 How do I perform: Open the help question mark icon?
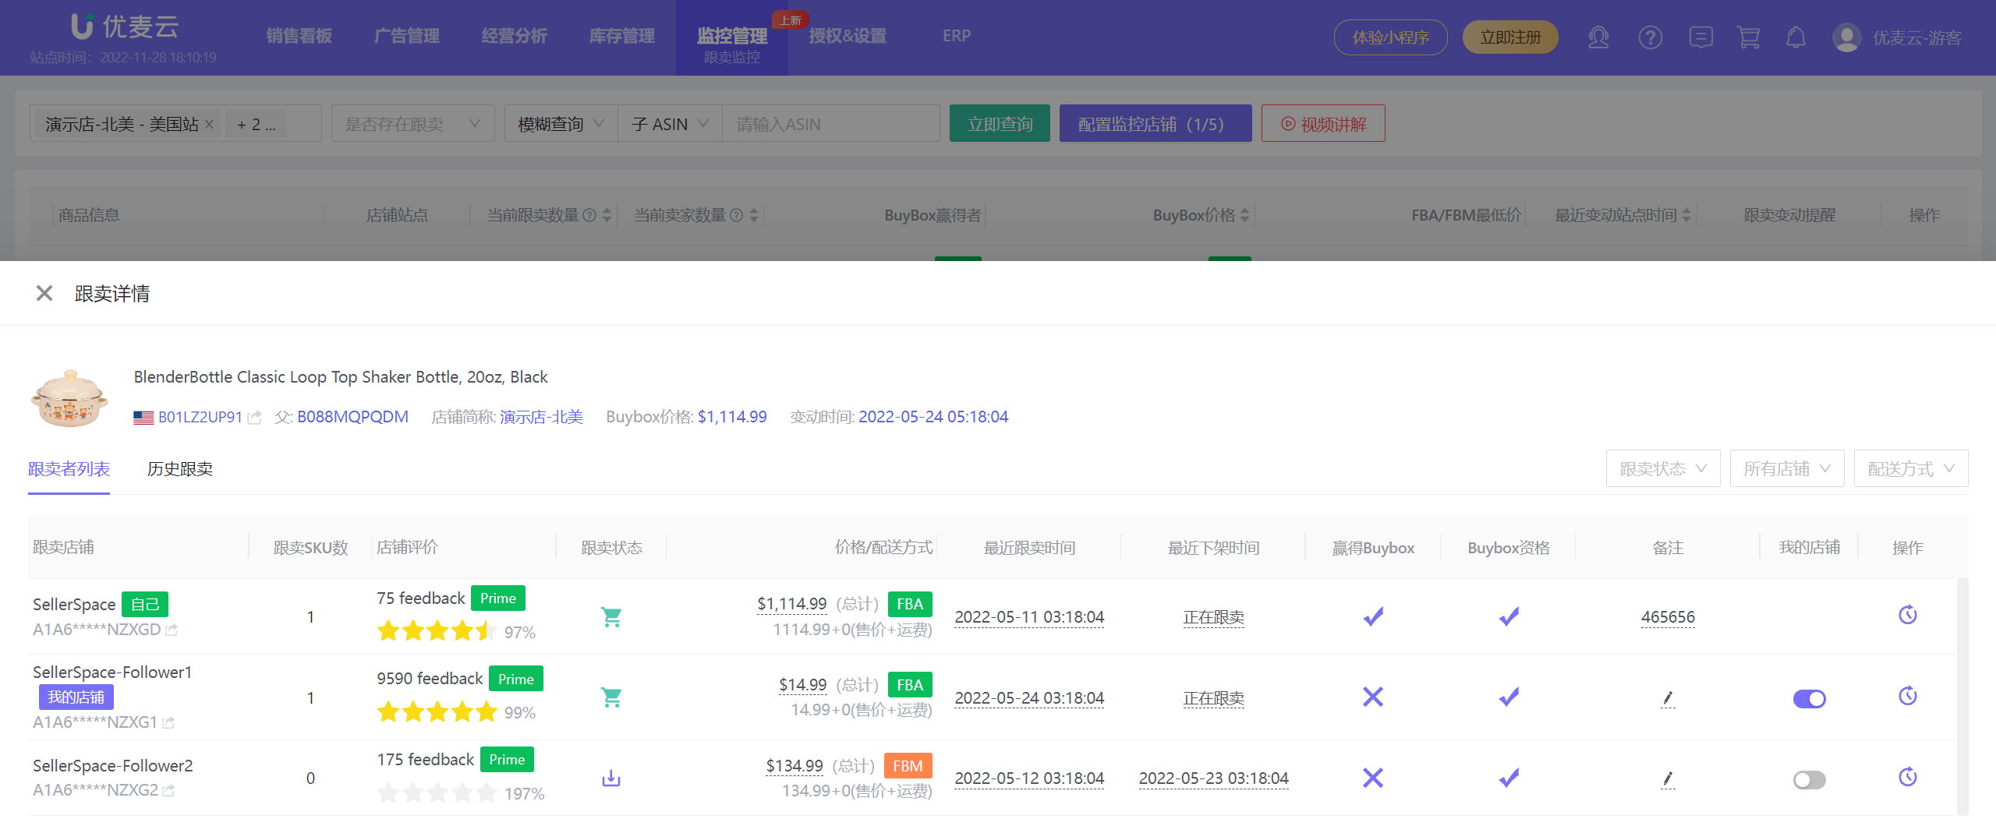tap(1651, 37)
